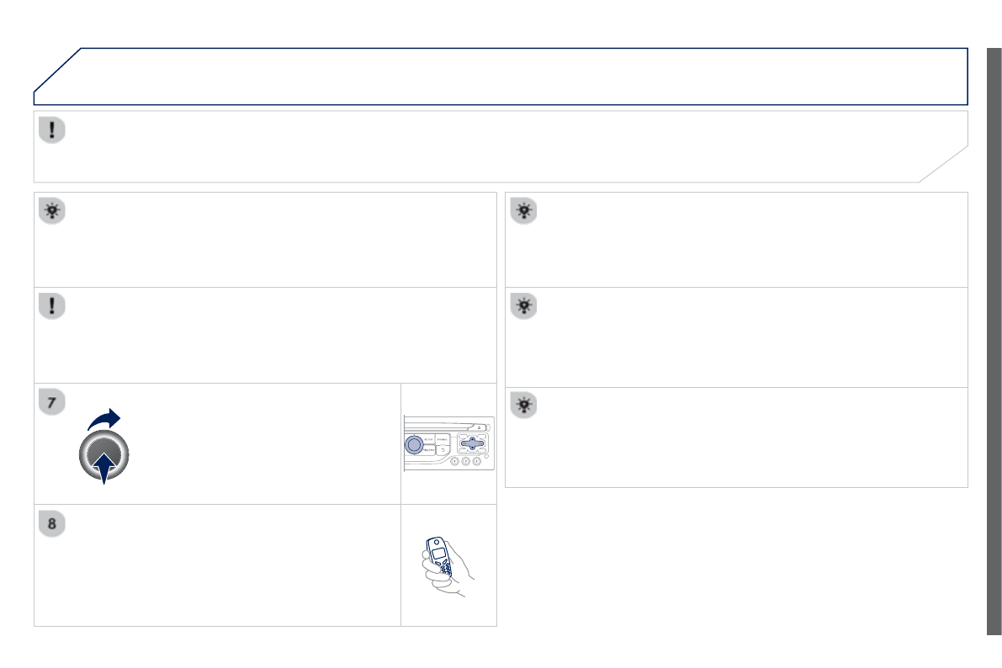Viewport: 1002px width, 668px height.
Task: Click the step 7 number badge
Action: pyautogui.click(x=51, y=403)
